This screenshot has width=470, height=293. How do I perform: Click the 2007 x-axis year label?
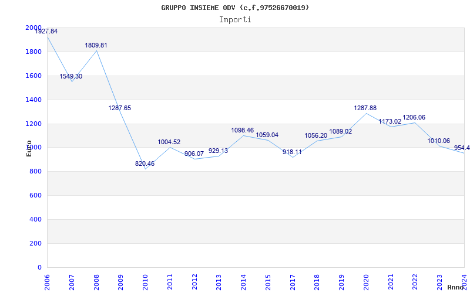[x=72, y=282]
